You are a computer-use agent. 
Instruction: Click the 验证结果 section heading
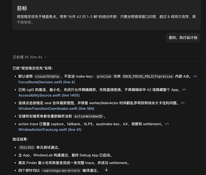(x=20, y=139)
